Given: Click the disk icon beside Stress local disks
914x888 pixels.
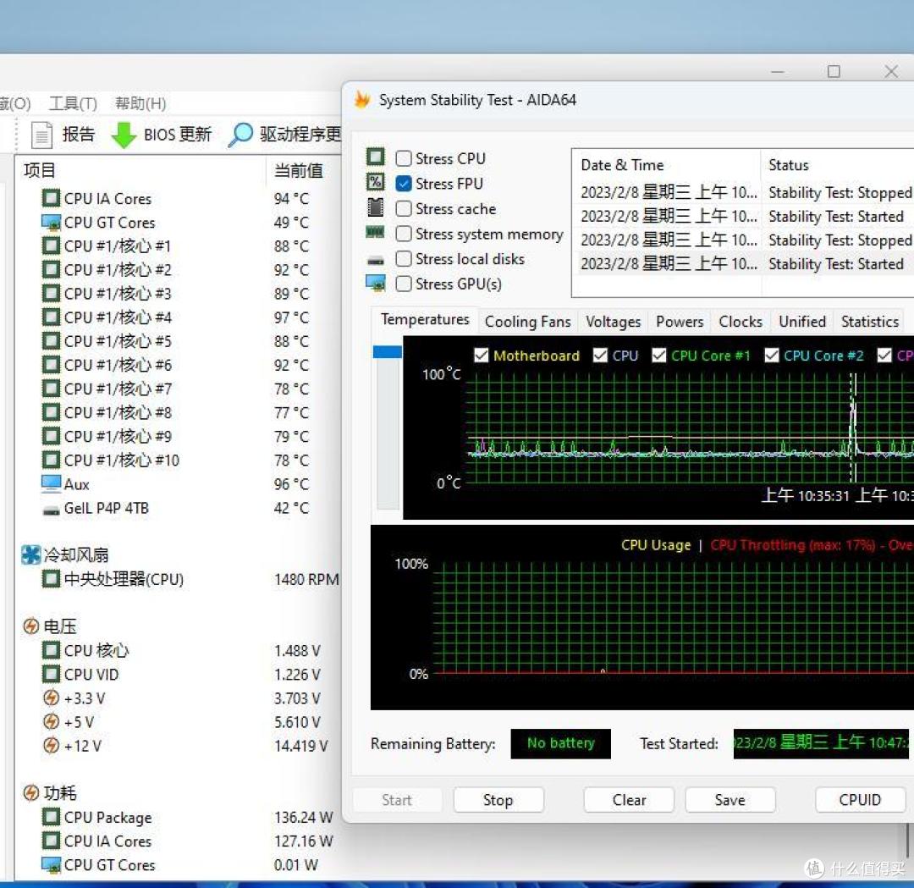Looking at the screenshot, I should point(376,262).
